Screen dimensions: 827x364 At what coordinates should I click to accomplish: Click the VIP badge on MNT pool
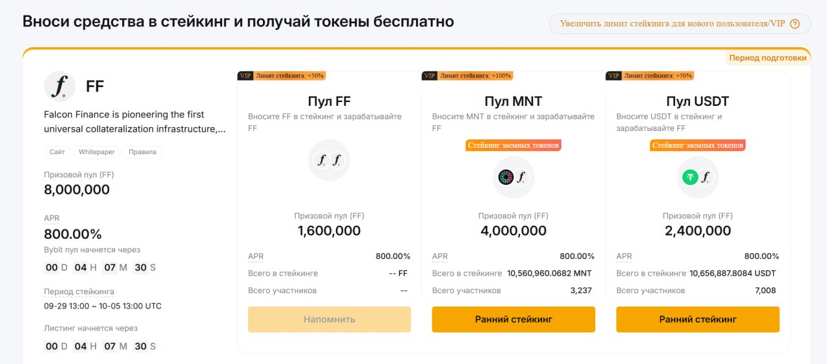pyautogui.click(x=429, y=76)
